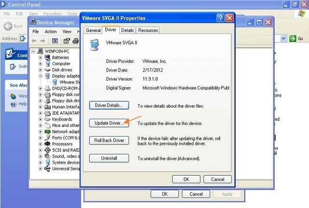This screenshot has height=208, width=309.
Task: Click OK in the background System Properties dialog
Action: pos(165,194)
